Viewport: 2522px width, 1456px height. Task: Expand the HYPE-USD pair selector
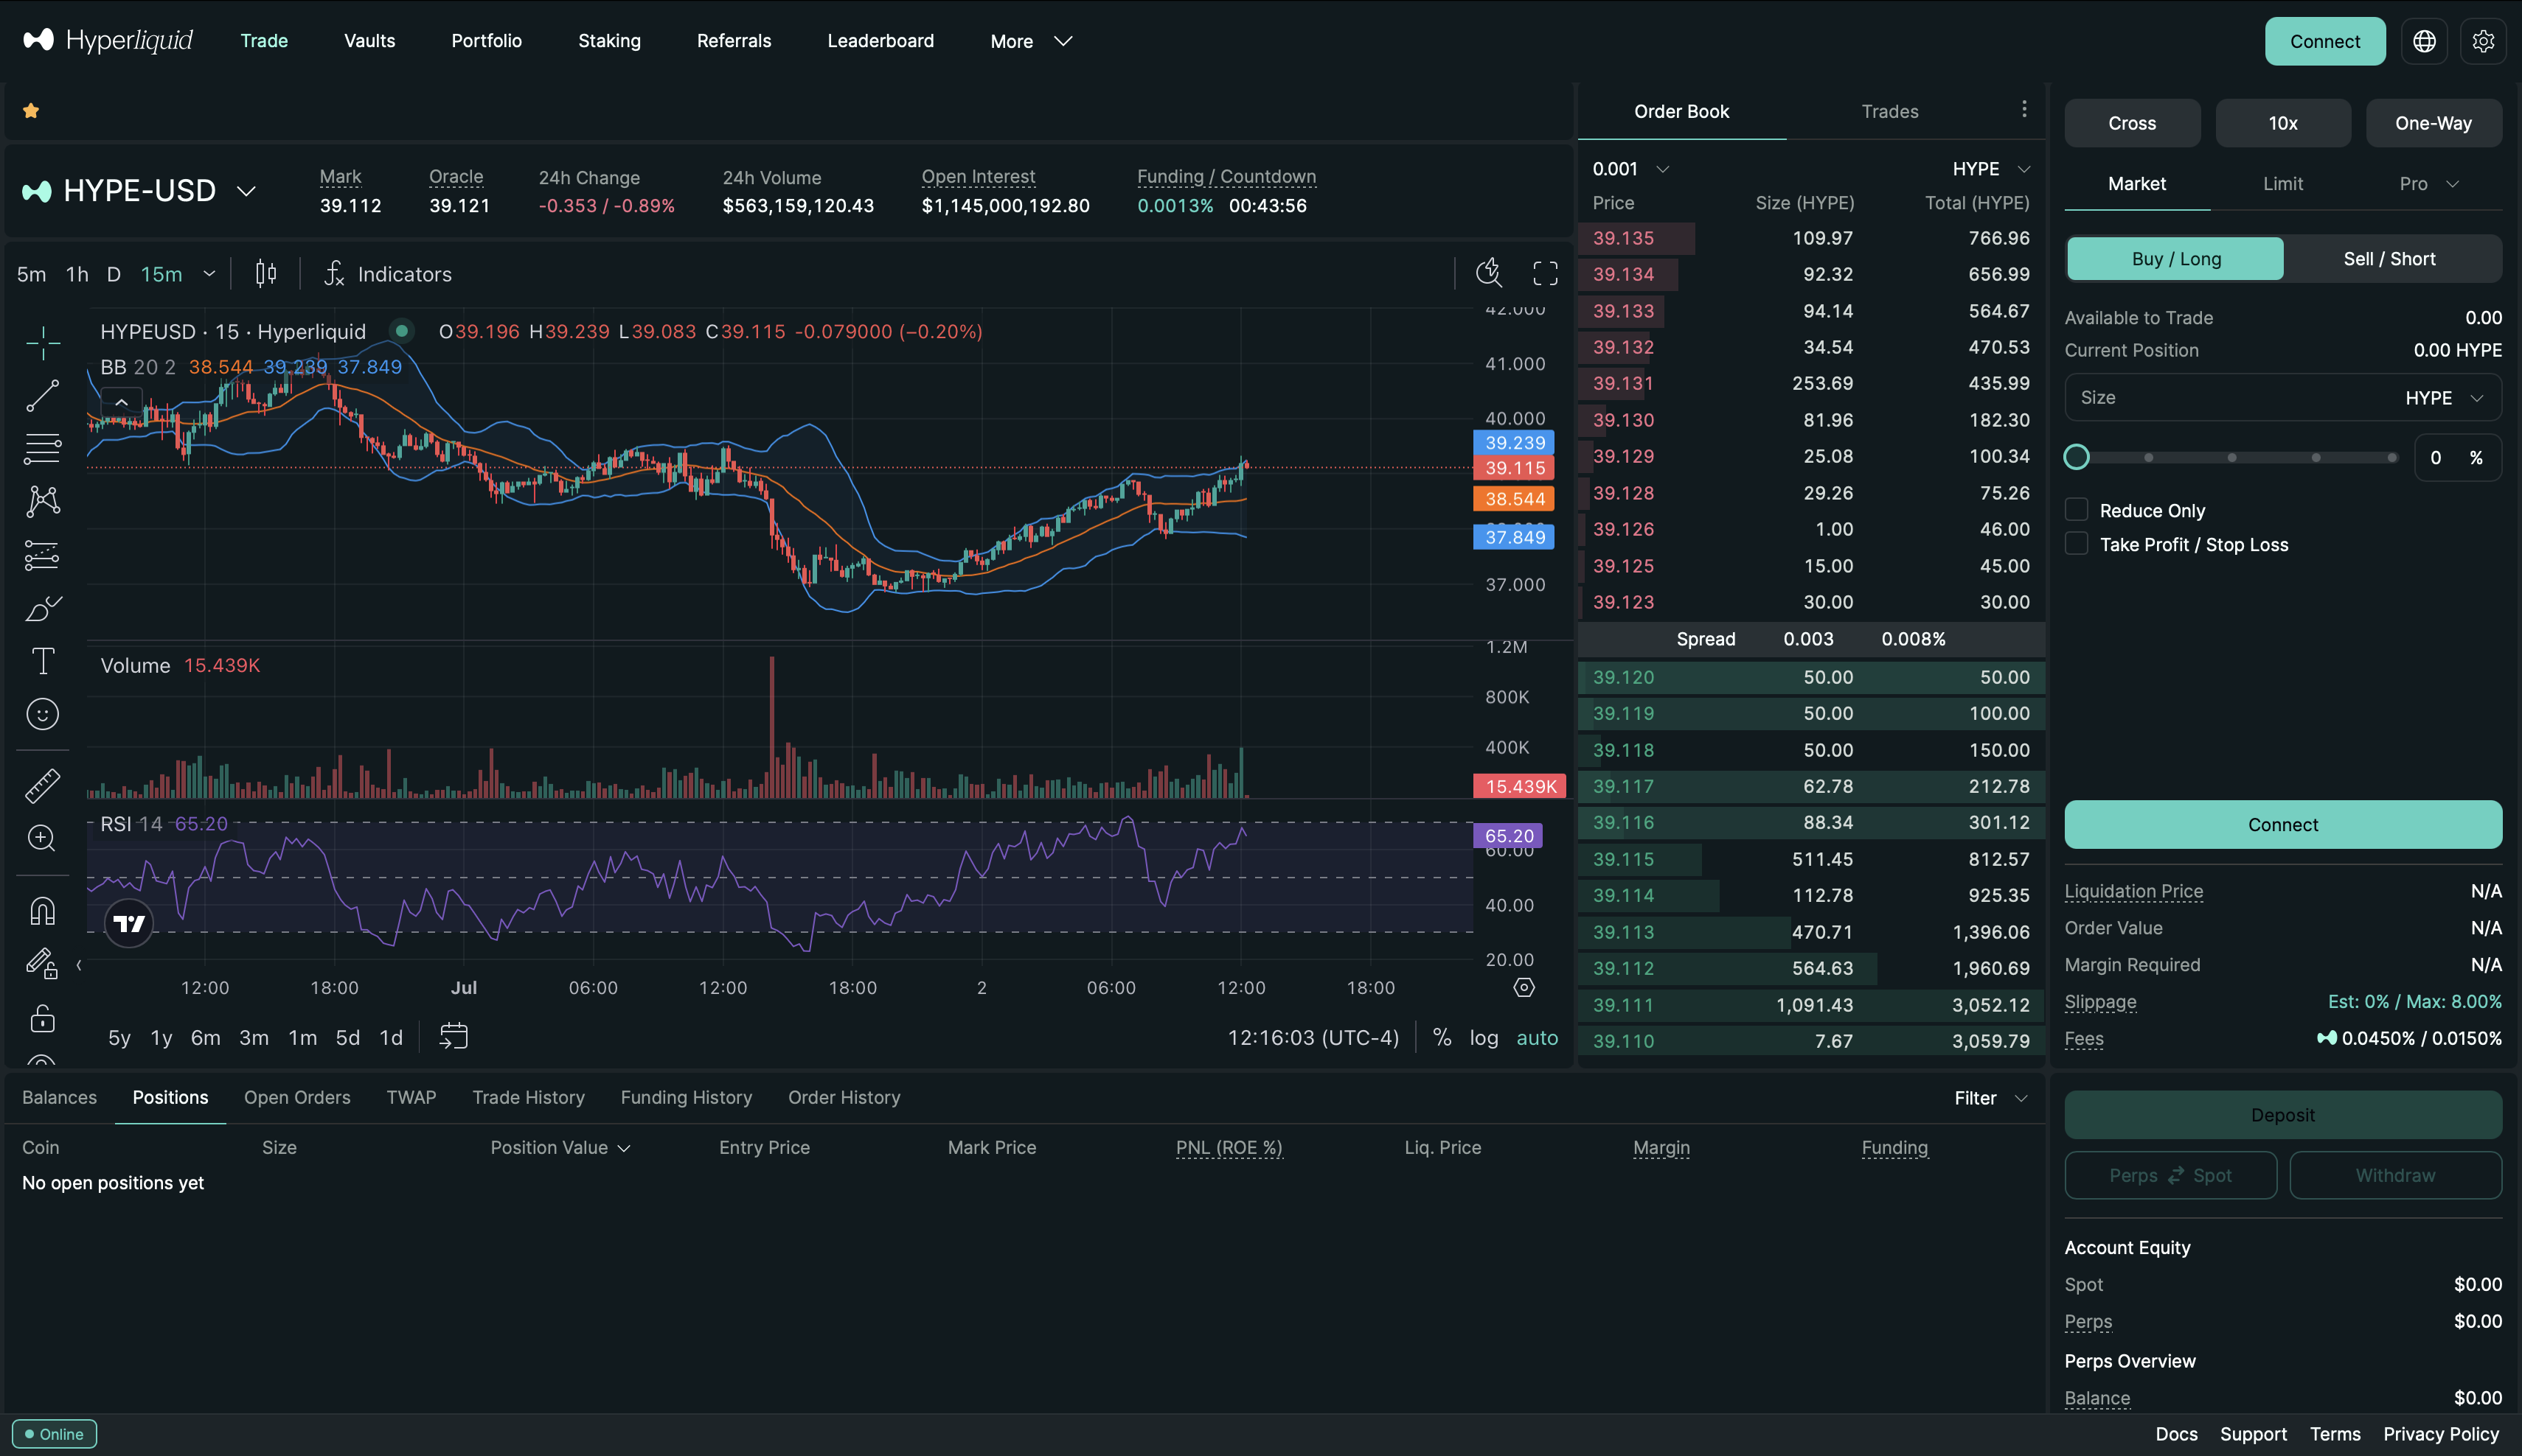click(246, 191)
